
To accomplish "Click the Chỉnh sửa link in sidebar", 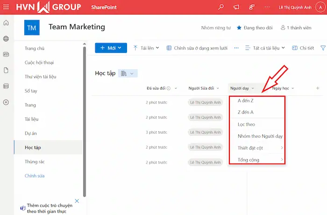I will pos(34,176).
